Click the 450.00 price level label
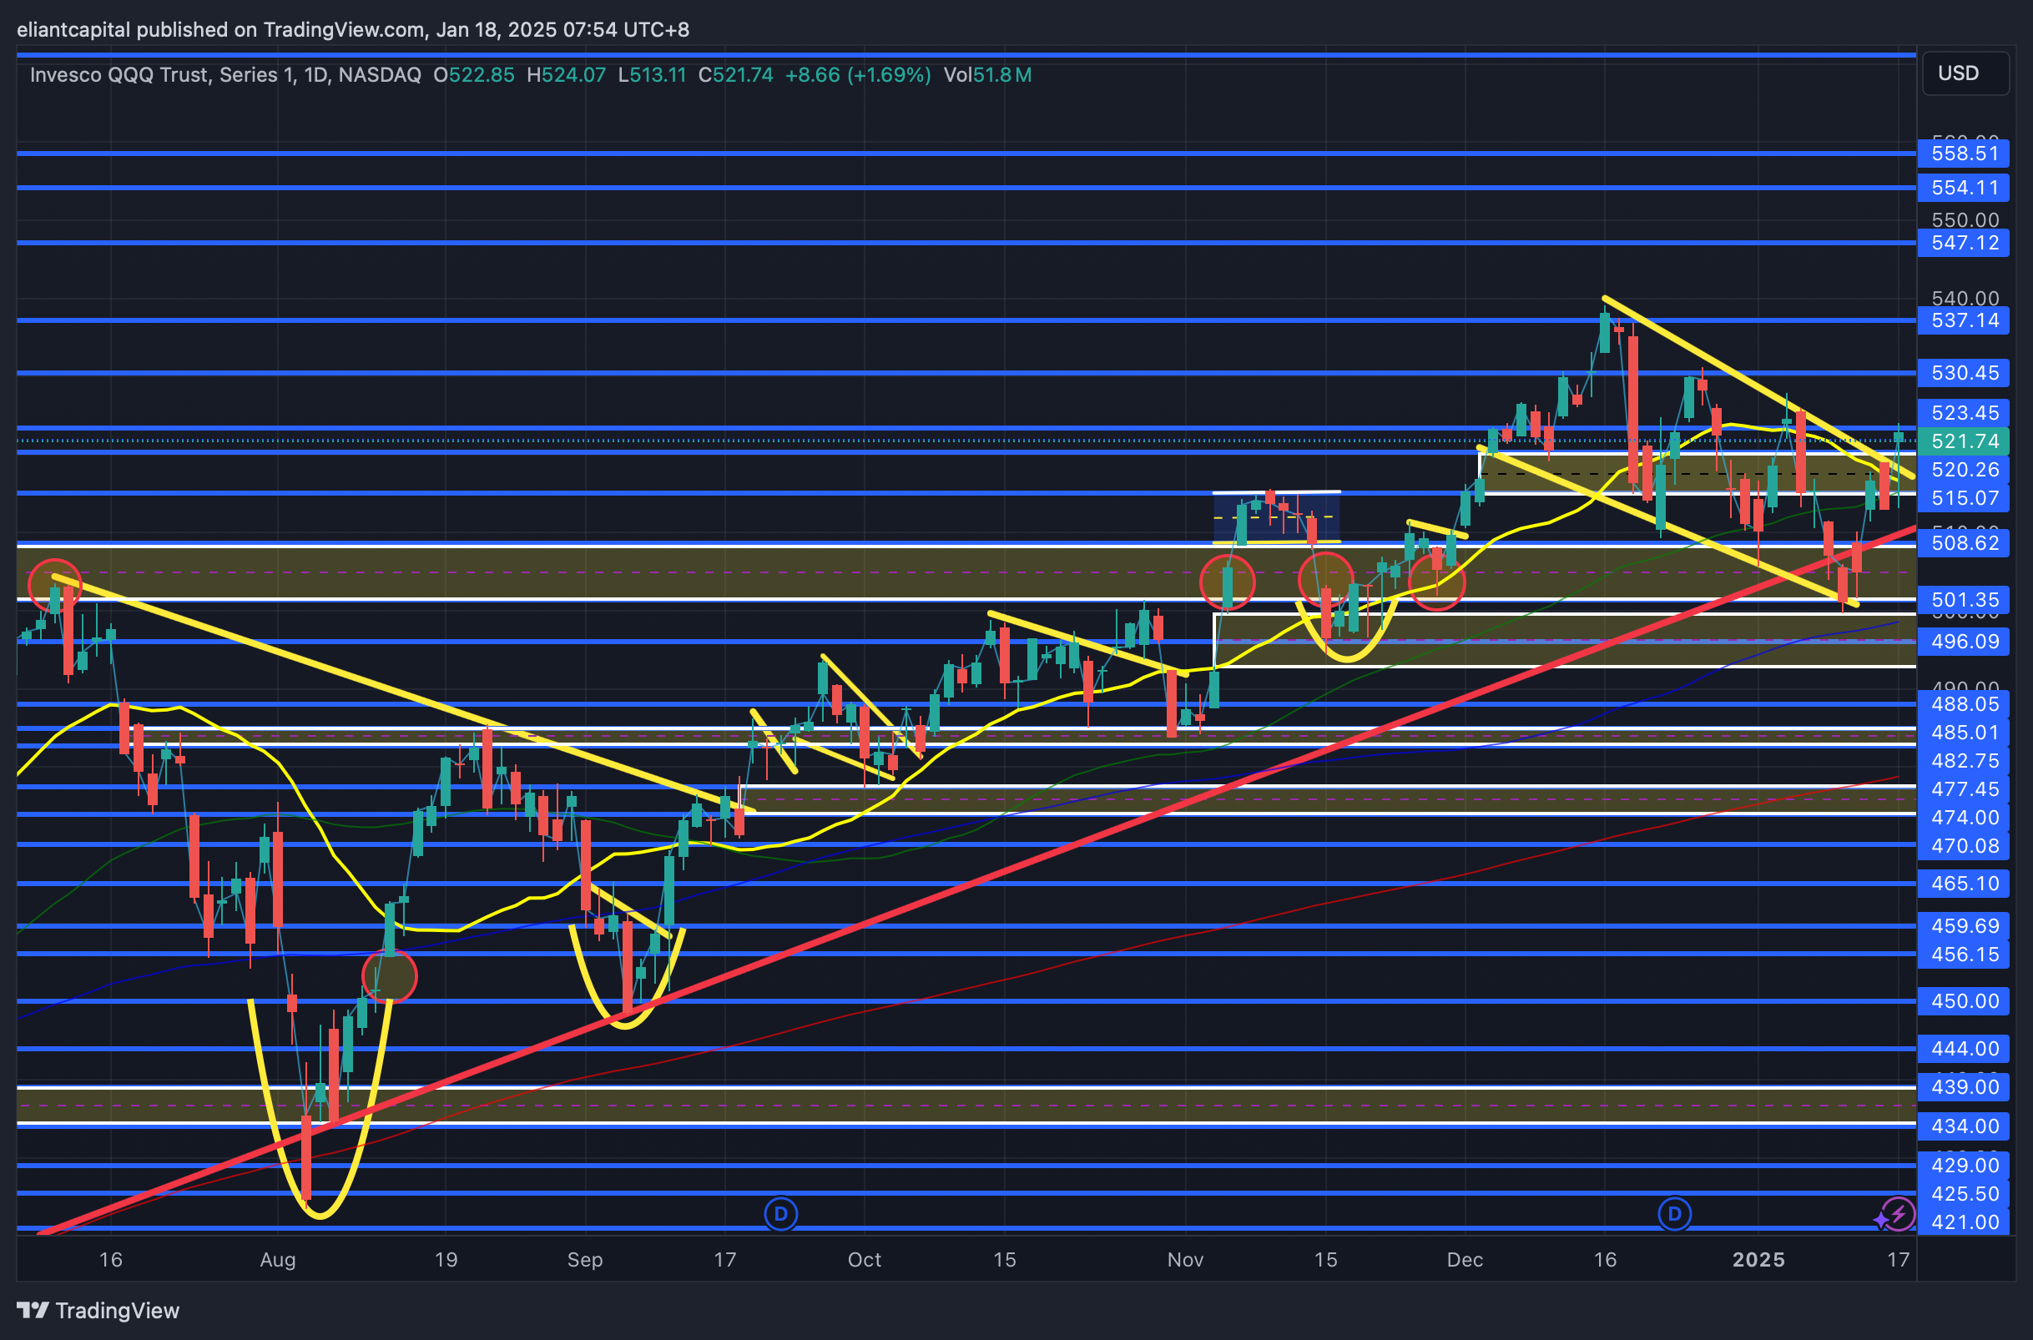Screen dimensions: 2033x1340 click(x=1964, y=1000)
